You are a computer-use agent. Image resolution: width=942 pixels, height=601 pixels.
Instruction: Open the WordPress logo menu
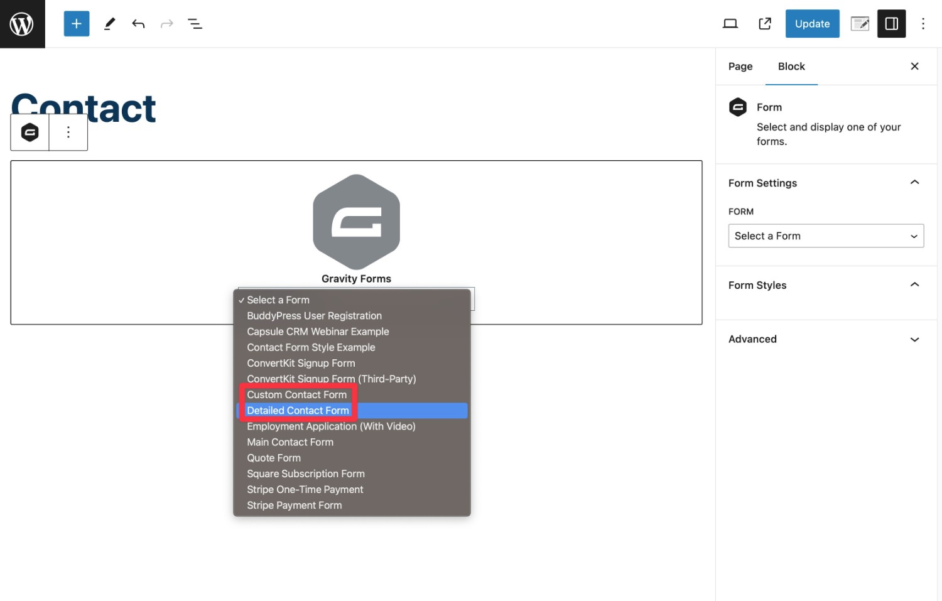click(22, 24)
